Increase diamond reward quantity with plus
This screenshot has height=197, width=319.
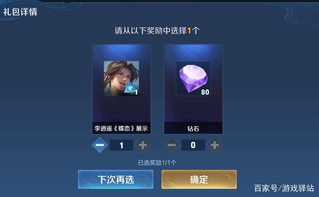pos(215,145)
